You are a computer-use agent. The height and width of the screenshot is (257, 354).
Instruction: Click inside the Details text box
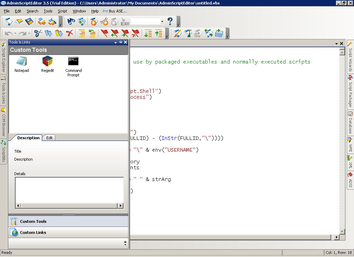click(69, 190)
